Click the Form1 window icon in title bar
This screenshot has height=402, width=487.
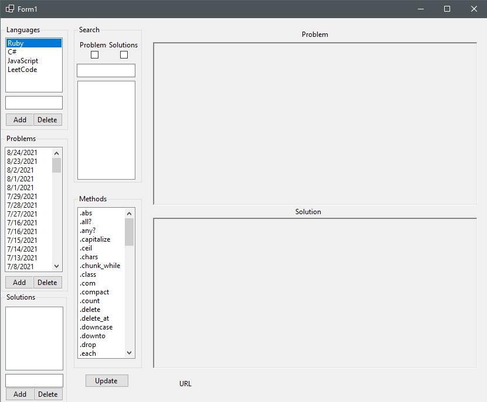[x=10, y=9]
